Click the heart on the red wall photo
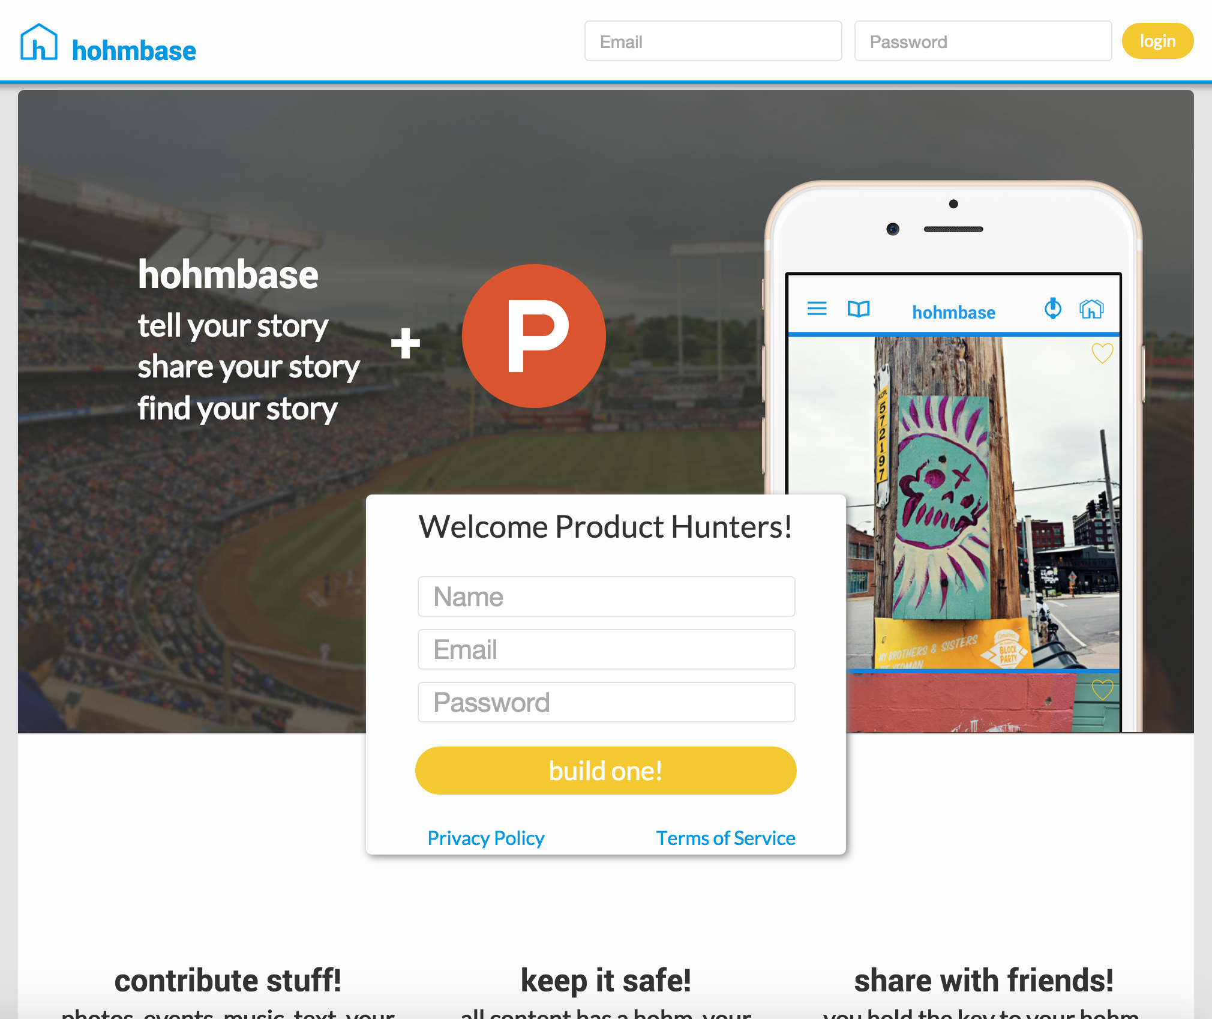This screenshot has width=1212, height=1019. coord(1102,689)
